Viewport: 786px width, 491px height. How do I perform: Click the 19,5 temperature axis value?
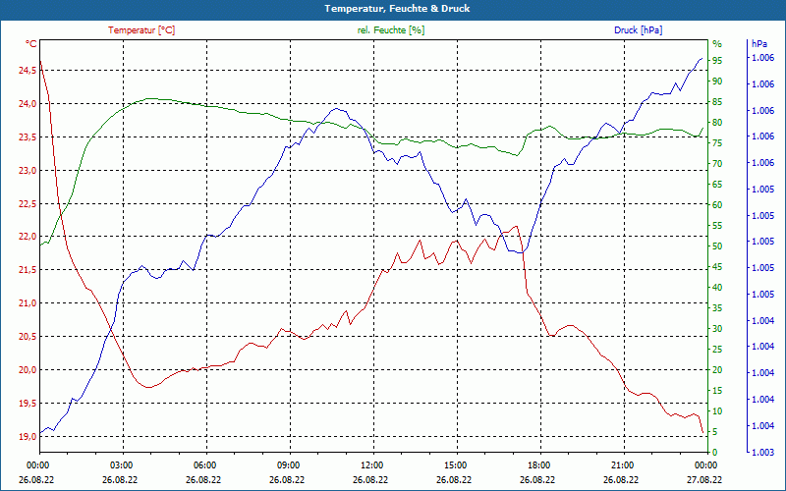coord(28,404)
